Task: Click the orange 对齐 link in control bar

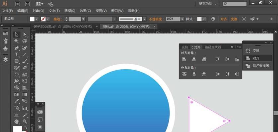Action: (224, 19)
